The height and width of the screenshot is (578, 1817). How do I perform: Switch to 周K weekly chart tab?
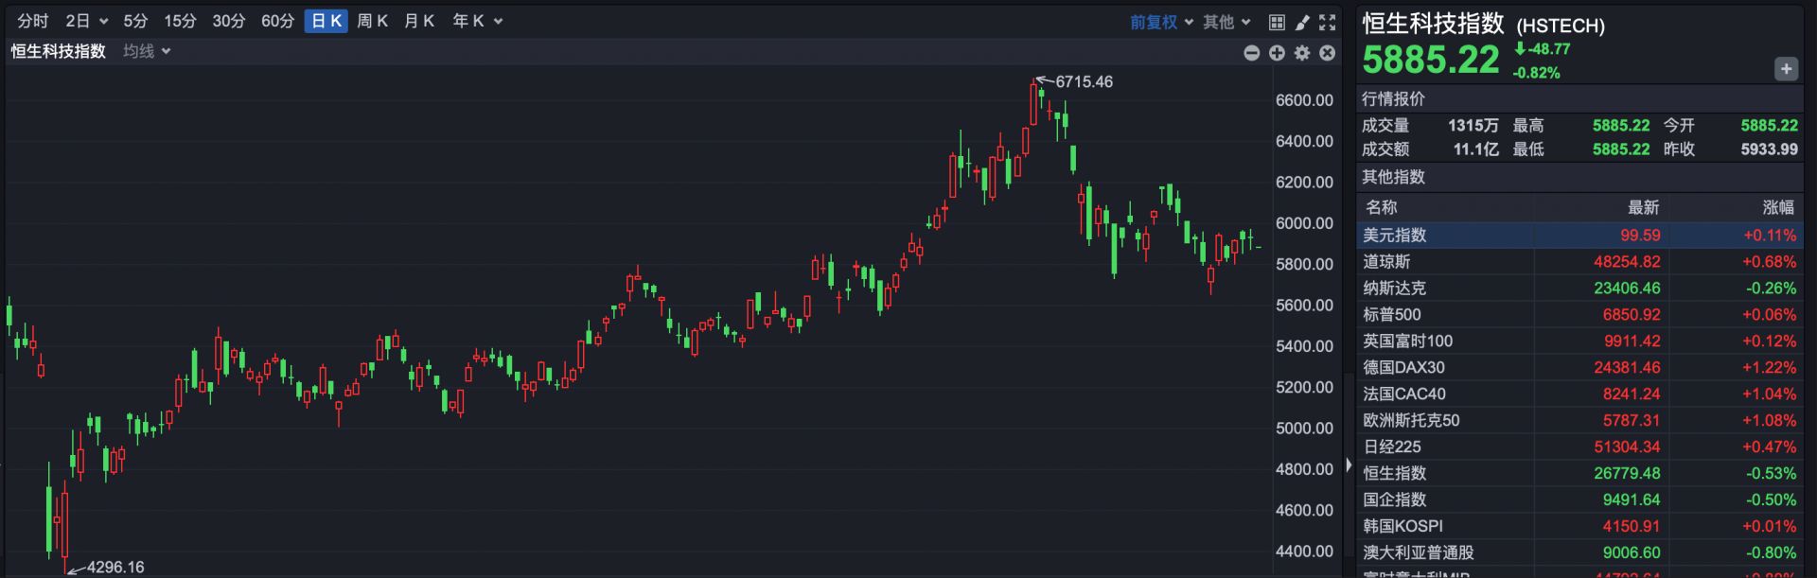click(372, 21)
